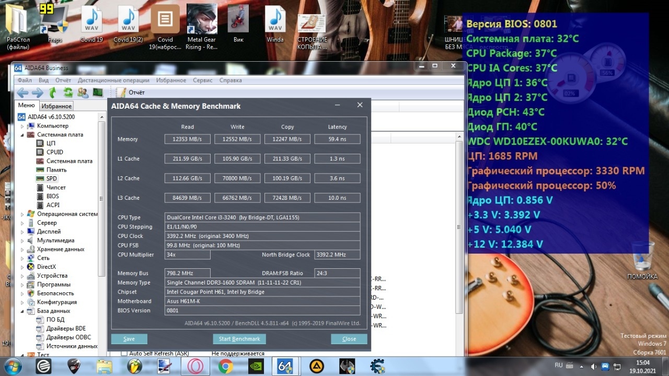Expand the Компьютер tree node
The width and height of the screenshot is (669, 376).
pyautogui.click(x=22, y=126)
